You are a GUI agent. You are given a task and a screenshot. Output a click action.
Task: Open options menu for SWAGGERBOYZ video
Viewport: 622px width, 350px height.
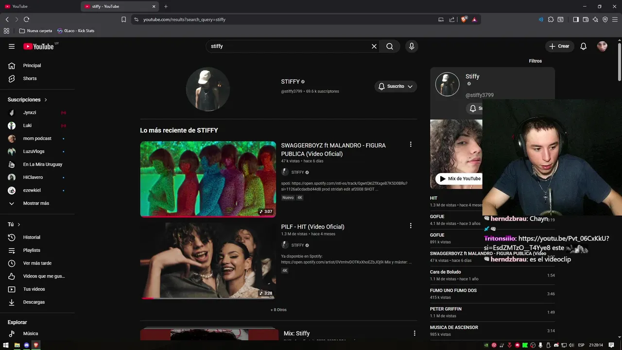tap(411, 144)
